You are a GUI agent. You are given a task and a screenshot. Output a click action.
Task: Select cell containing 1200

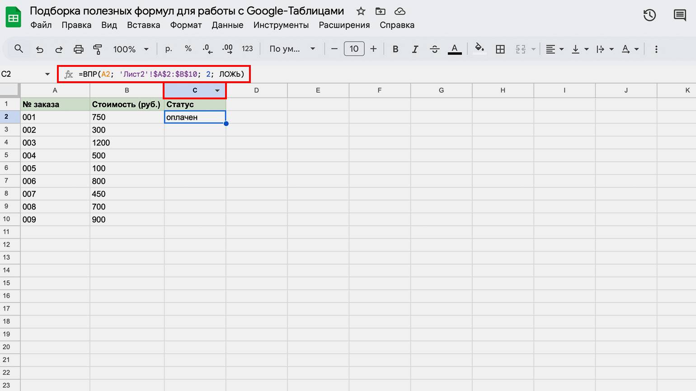(127, 143)
